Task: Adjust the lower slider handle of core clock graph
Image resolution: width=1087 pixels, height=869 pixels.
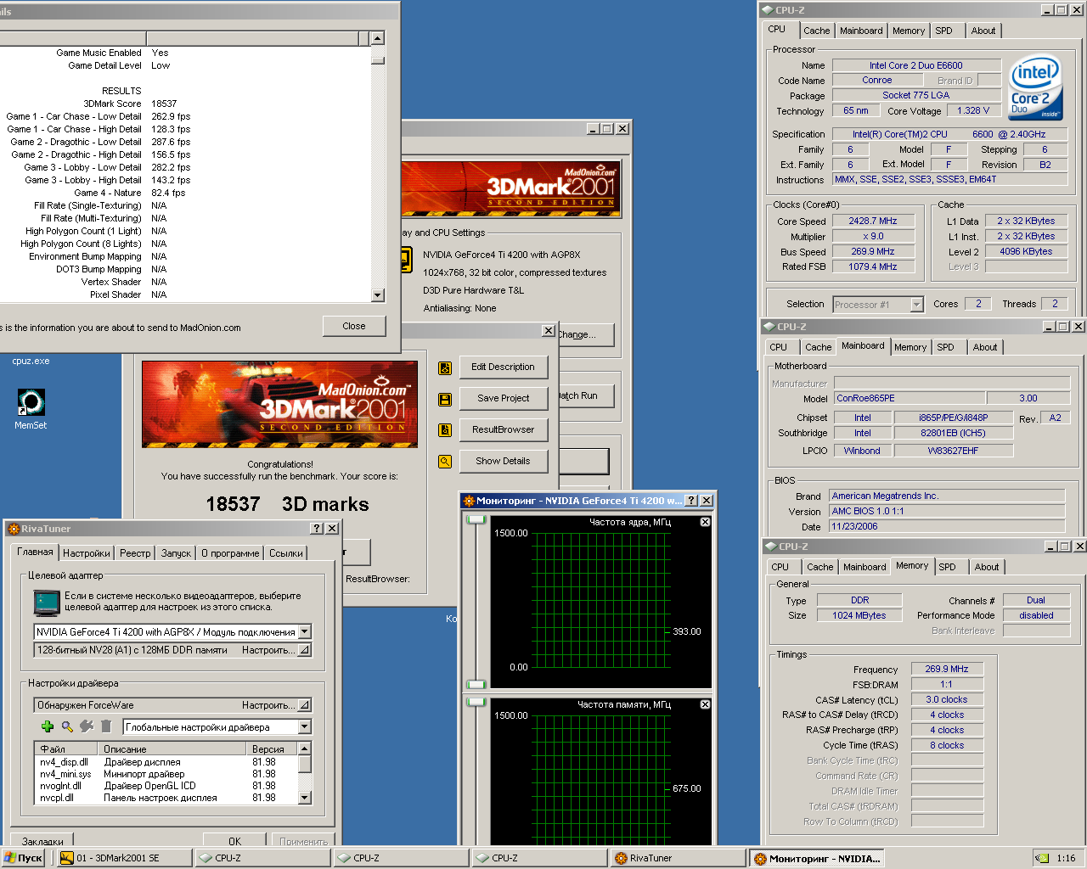Action: coord(476,684)
